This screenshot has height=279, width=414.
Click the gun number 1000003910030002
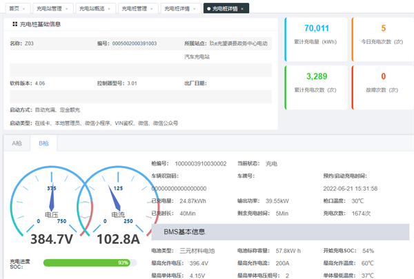(201, 164)
